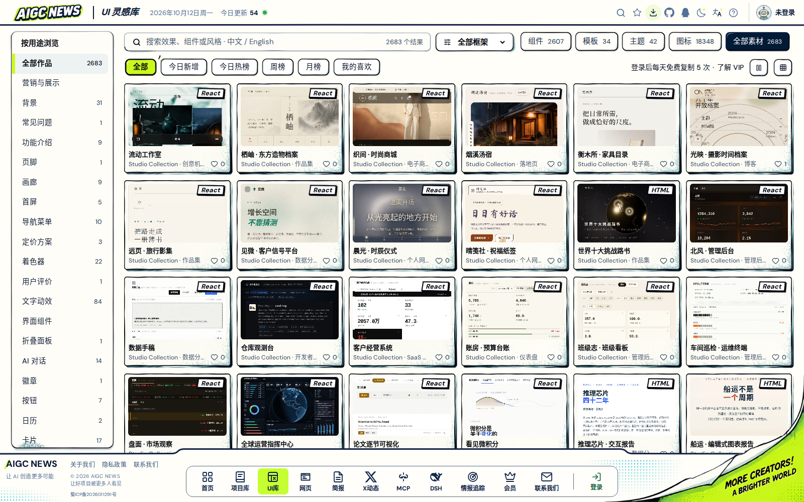Select the 今日新增 filter tab

[184, 67]
